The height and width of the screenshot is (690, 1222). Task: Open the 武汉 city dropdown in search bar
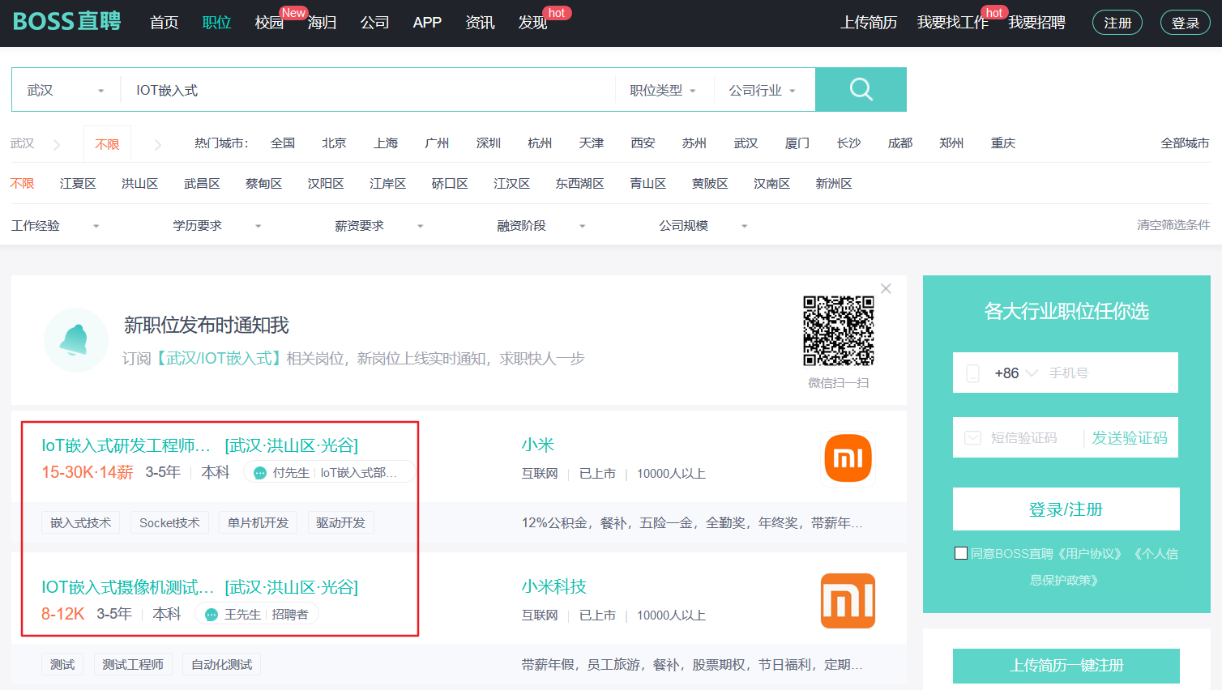click(x=66, y=90)
